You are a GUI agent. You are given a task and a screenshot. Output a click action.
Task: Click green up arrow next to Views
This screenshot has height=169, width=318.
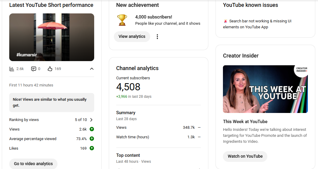pyautogui.click(x=92, y=129)
